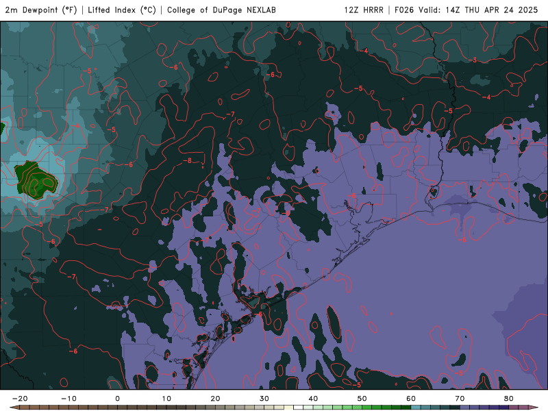548x411 pixels.
Task: Click the 'Lifted Index (°C)' title text
Action: (x=122, y=10)
